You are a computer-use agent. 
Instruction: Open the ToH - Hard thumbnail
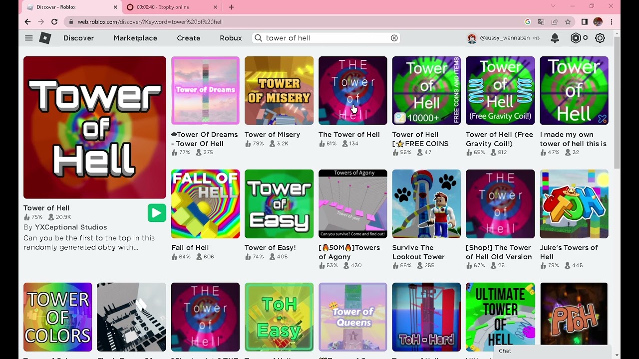pos(426,317)
